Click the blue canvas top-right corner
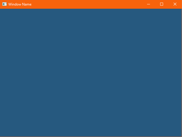Viewport: 182px width, 137px height. [180, 10]
